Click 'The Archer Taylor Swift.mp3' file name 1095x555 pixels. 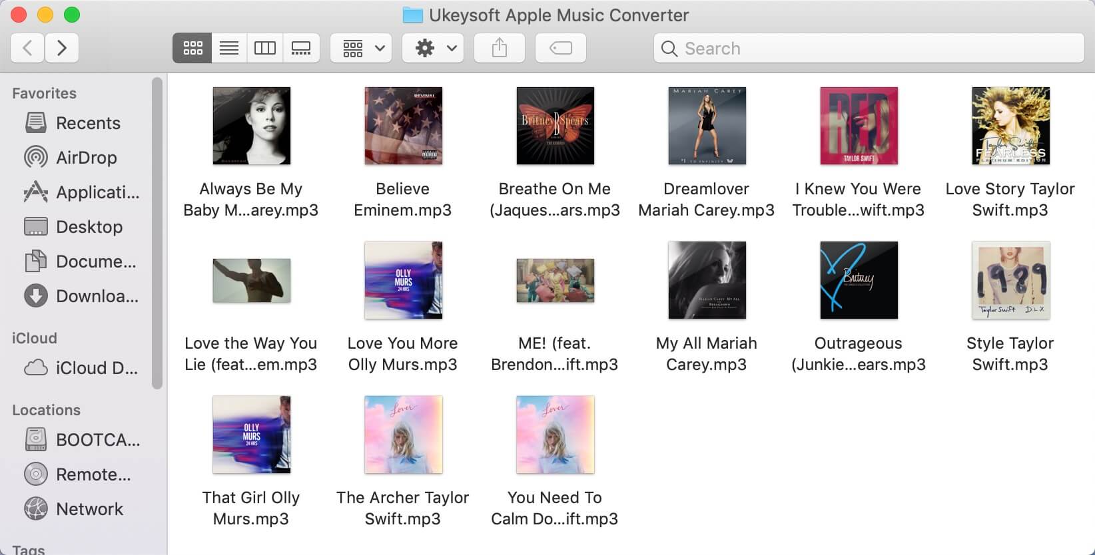coord(403,508)
